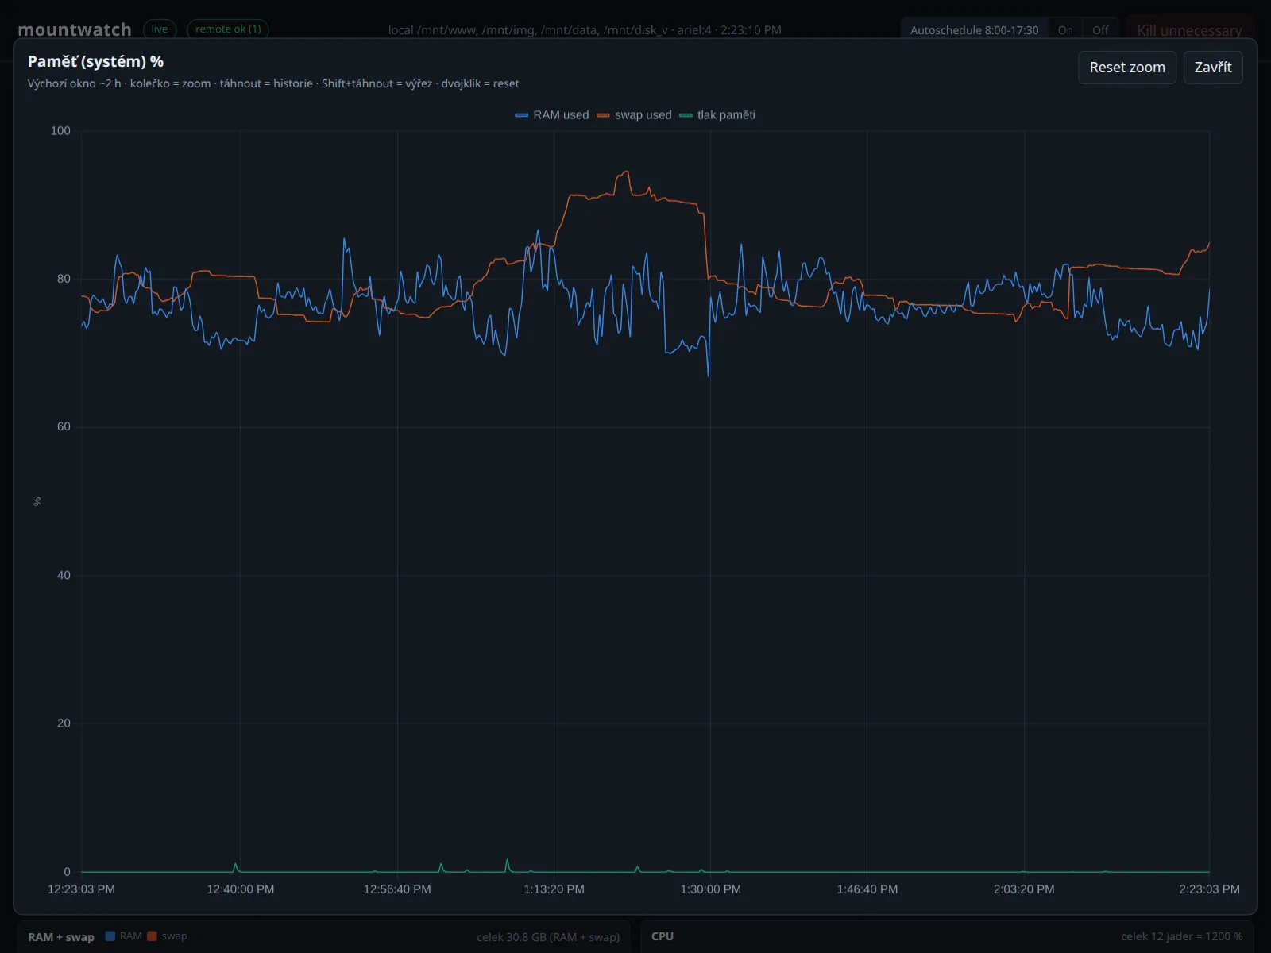Click the local mounts status line
This screenshot has width=1271, height=953.
tap(585, 30)
